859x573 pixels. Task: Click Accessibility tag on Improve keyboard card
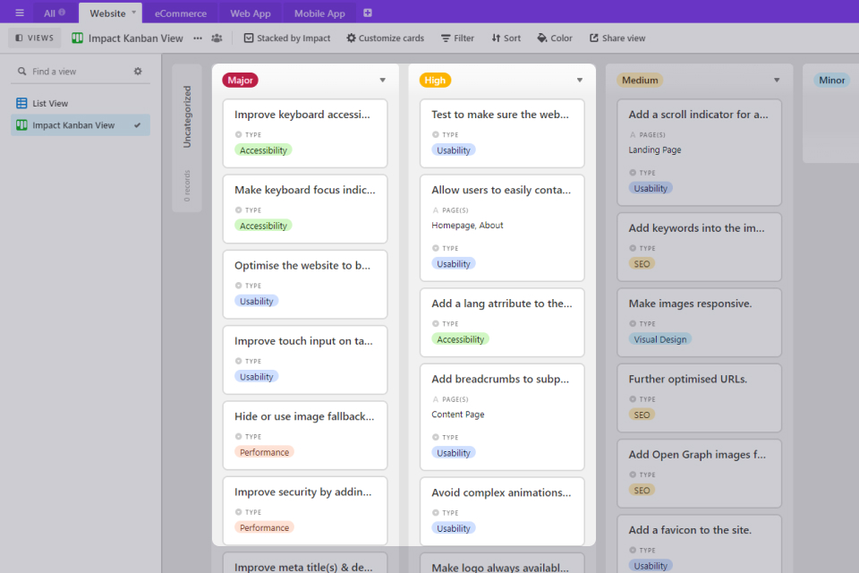pyautogui.click(x=263, y=150)
